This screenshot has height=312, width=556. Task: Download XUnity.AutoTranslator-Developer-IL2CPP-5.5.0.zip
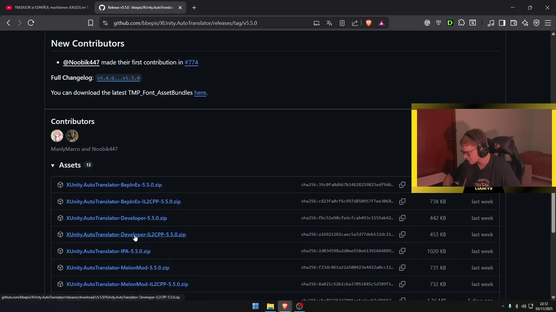[x=126, y=234]
